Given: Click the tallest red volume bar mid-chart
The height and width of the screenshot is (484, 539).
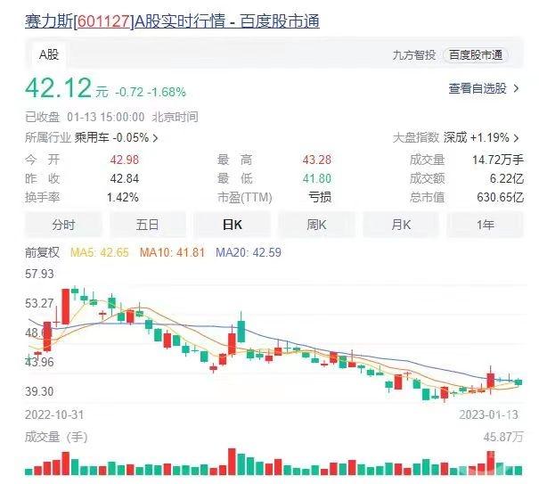Looking at the screenshot, I should click(232, 462).
